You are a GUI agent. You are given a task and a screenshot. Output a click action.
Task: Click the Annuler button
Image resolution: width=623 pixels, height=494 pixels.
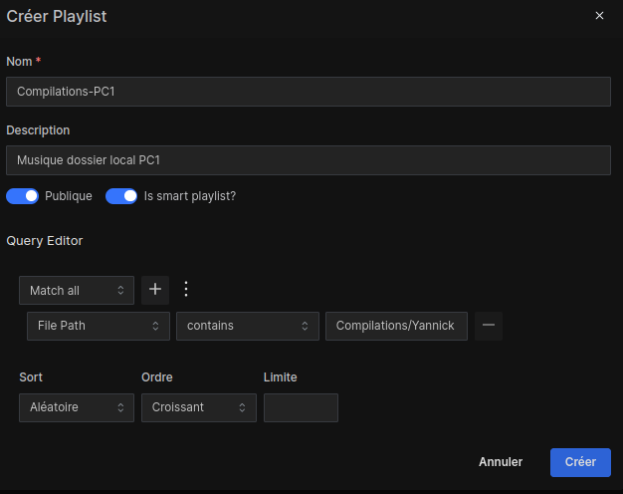click(x=501, y=462)
